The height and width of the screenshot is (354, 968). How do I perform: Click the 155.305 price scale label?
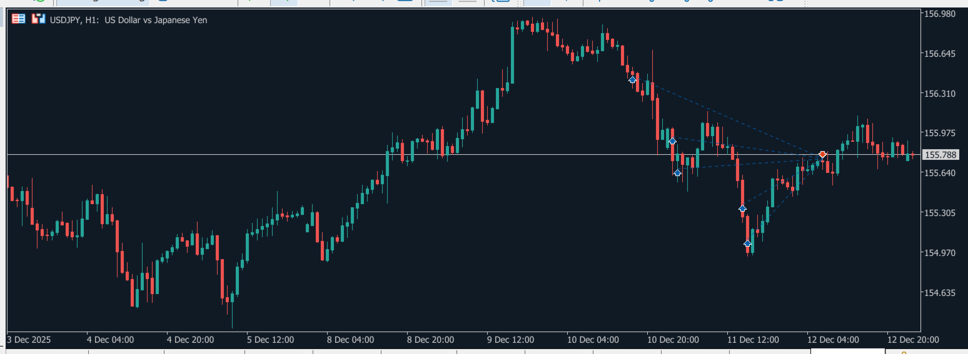point(940,213)
